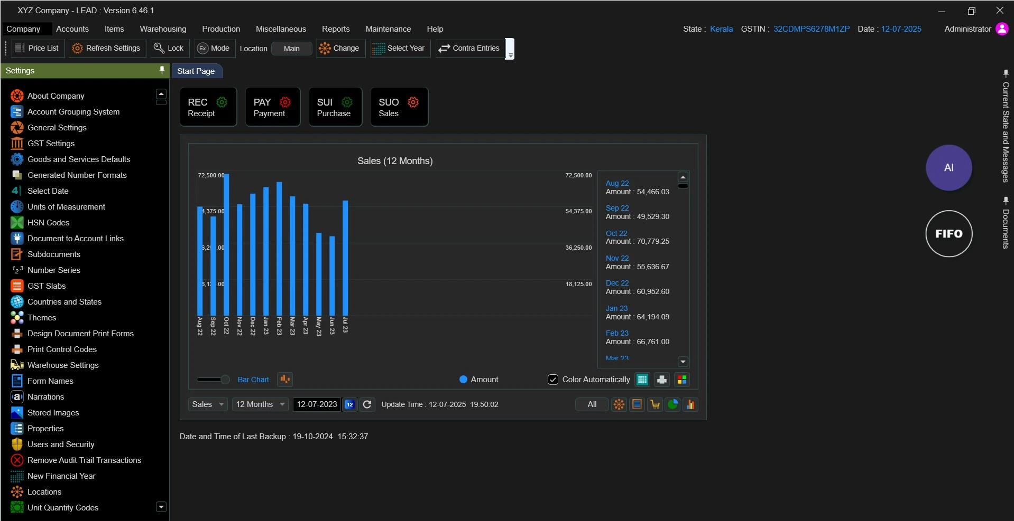The height and width of the screenshot is (521, 1014).
Task: Click Units of Measurement icon
Action: pyautogui.click(x=17, y=207)
